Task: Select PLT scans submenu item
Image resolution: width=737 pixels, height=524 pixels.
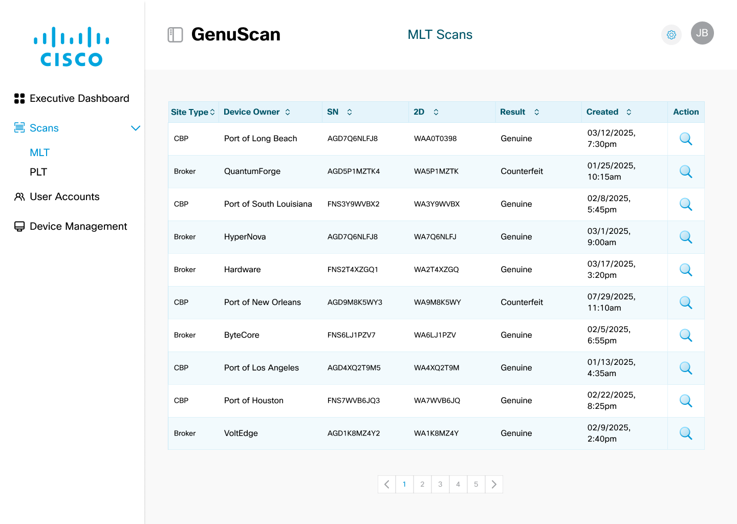Action: pos(38,172)
